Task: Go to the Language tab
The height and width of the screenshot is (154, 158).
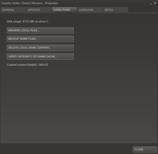Action: pyautogui.click(x=90, y=10)
